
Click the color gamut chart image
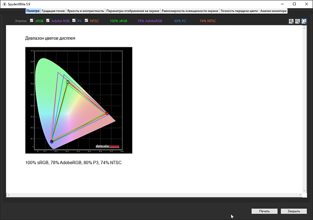pyautogui.click(x=78, y=100)
